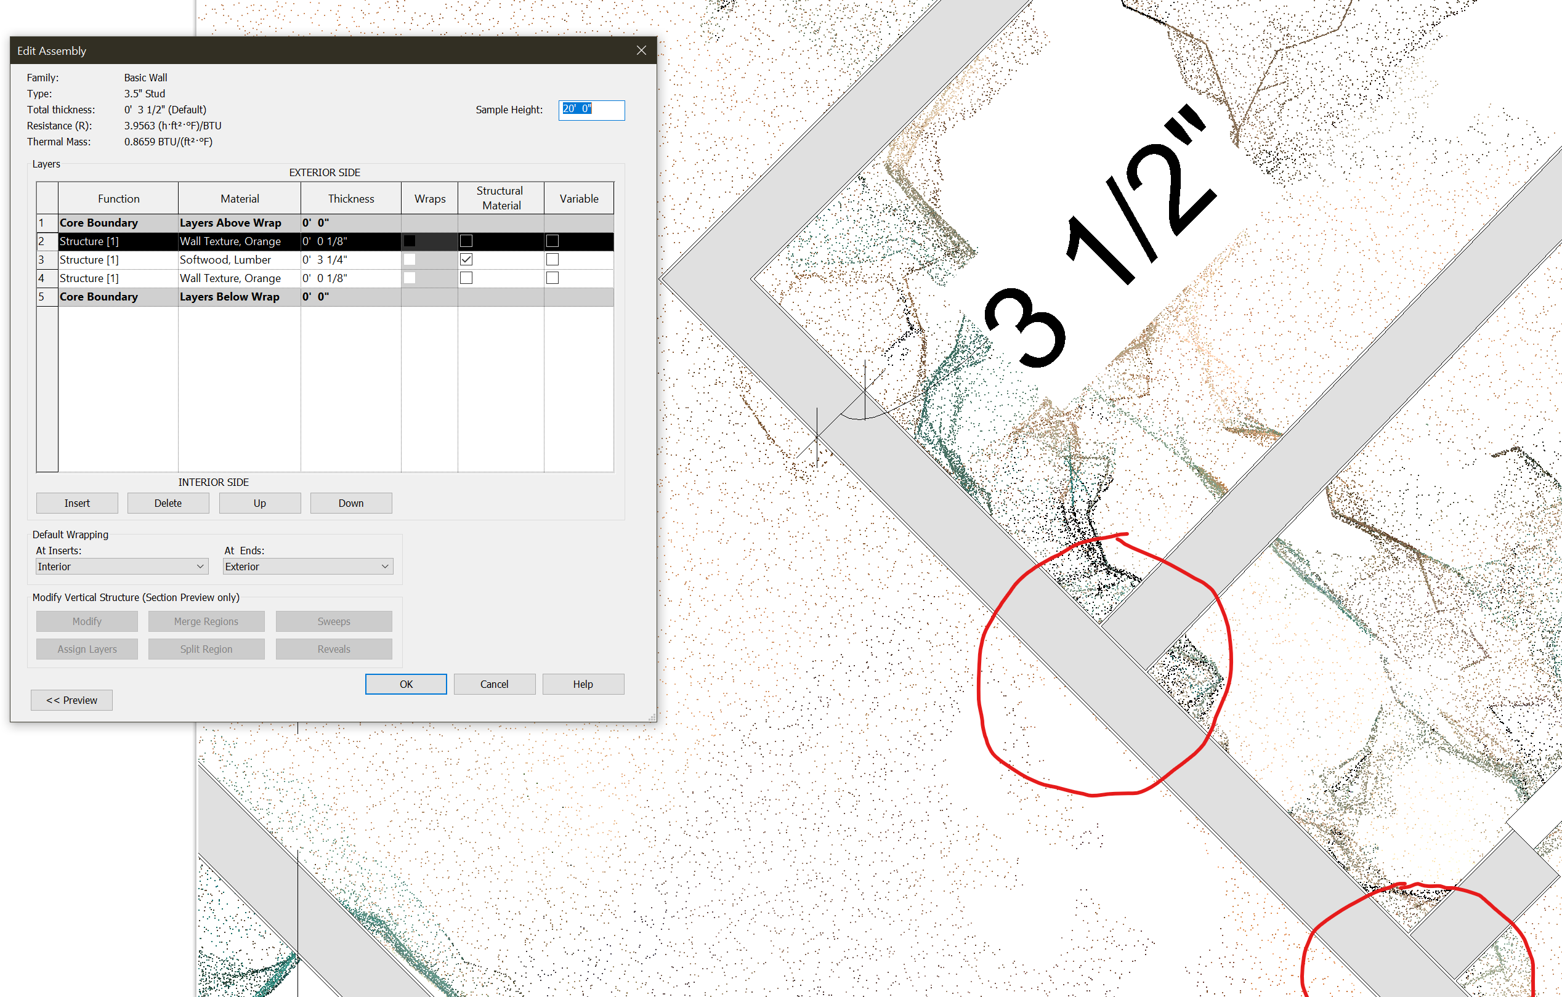Select row 4 Wall Texture, Orange material

240,278
